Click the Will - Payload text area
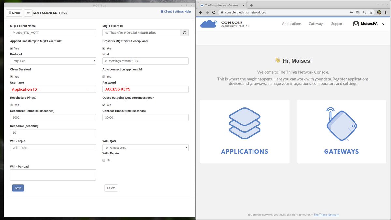Viewport: 391px width, 220px height. click(x=53, y=175)
